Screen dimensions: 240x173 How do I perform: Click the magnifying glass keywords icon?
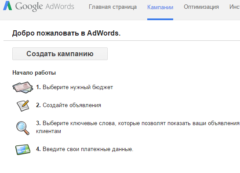coord(23,128)
